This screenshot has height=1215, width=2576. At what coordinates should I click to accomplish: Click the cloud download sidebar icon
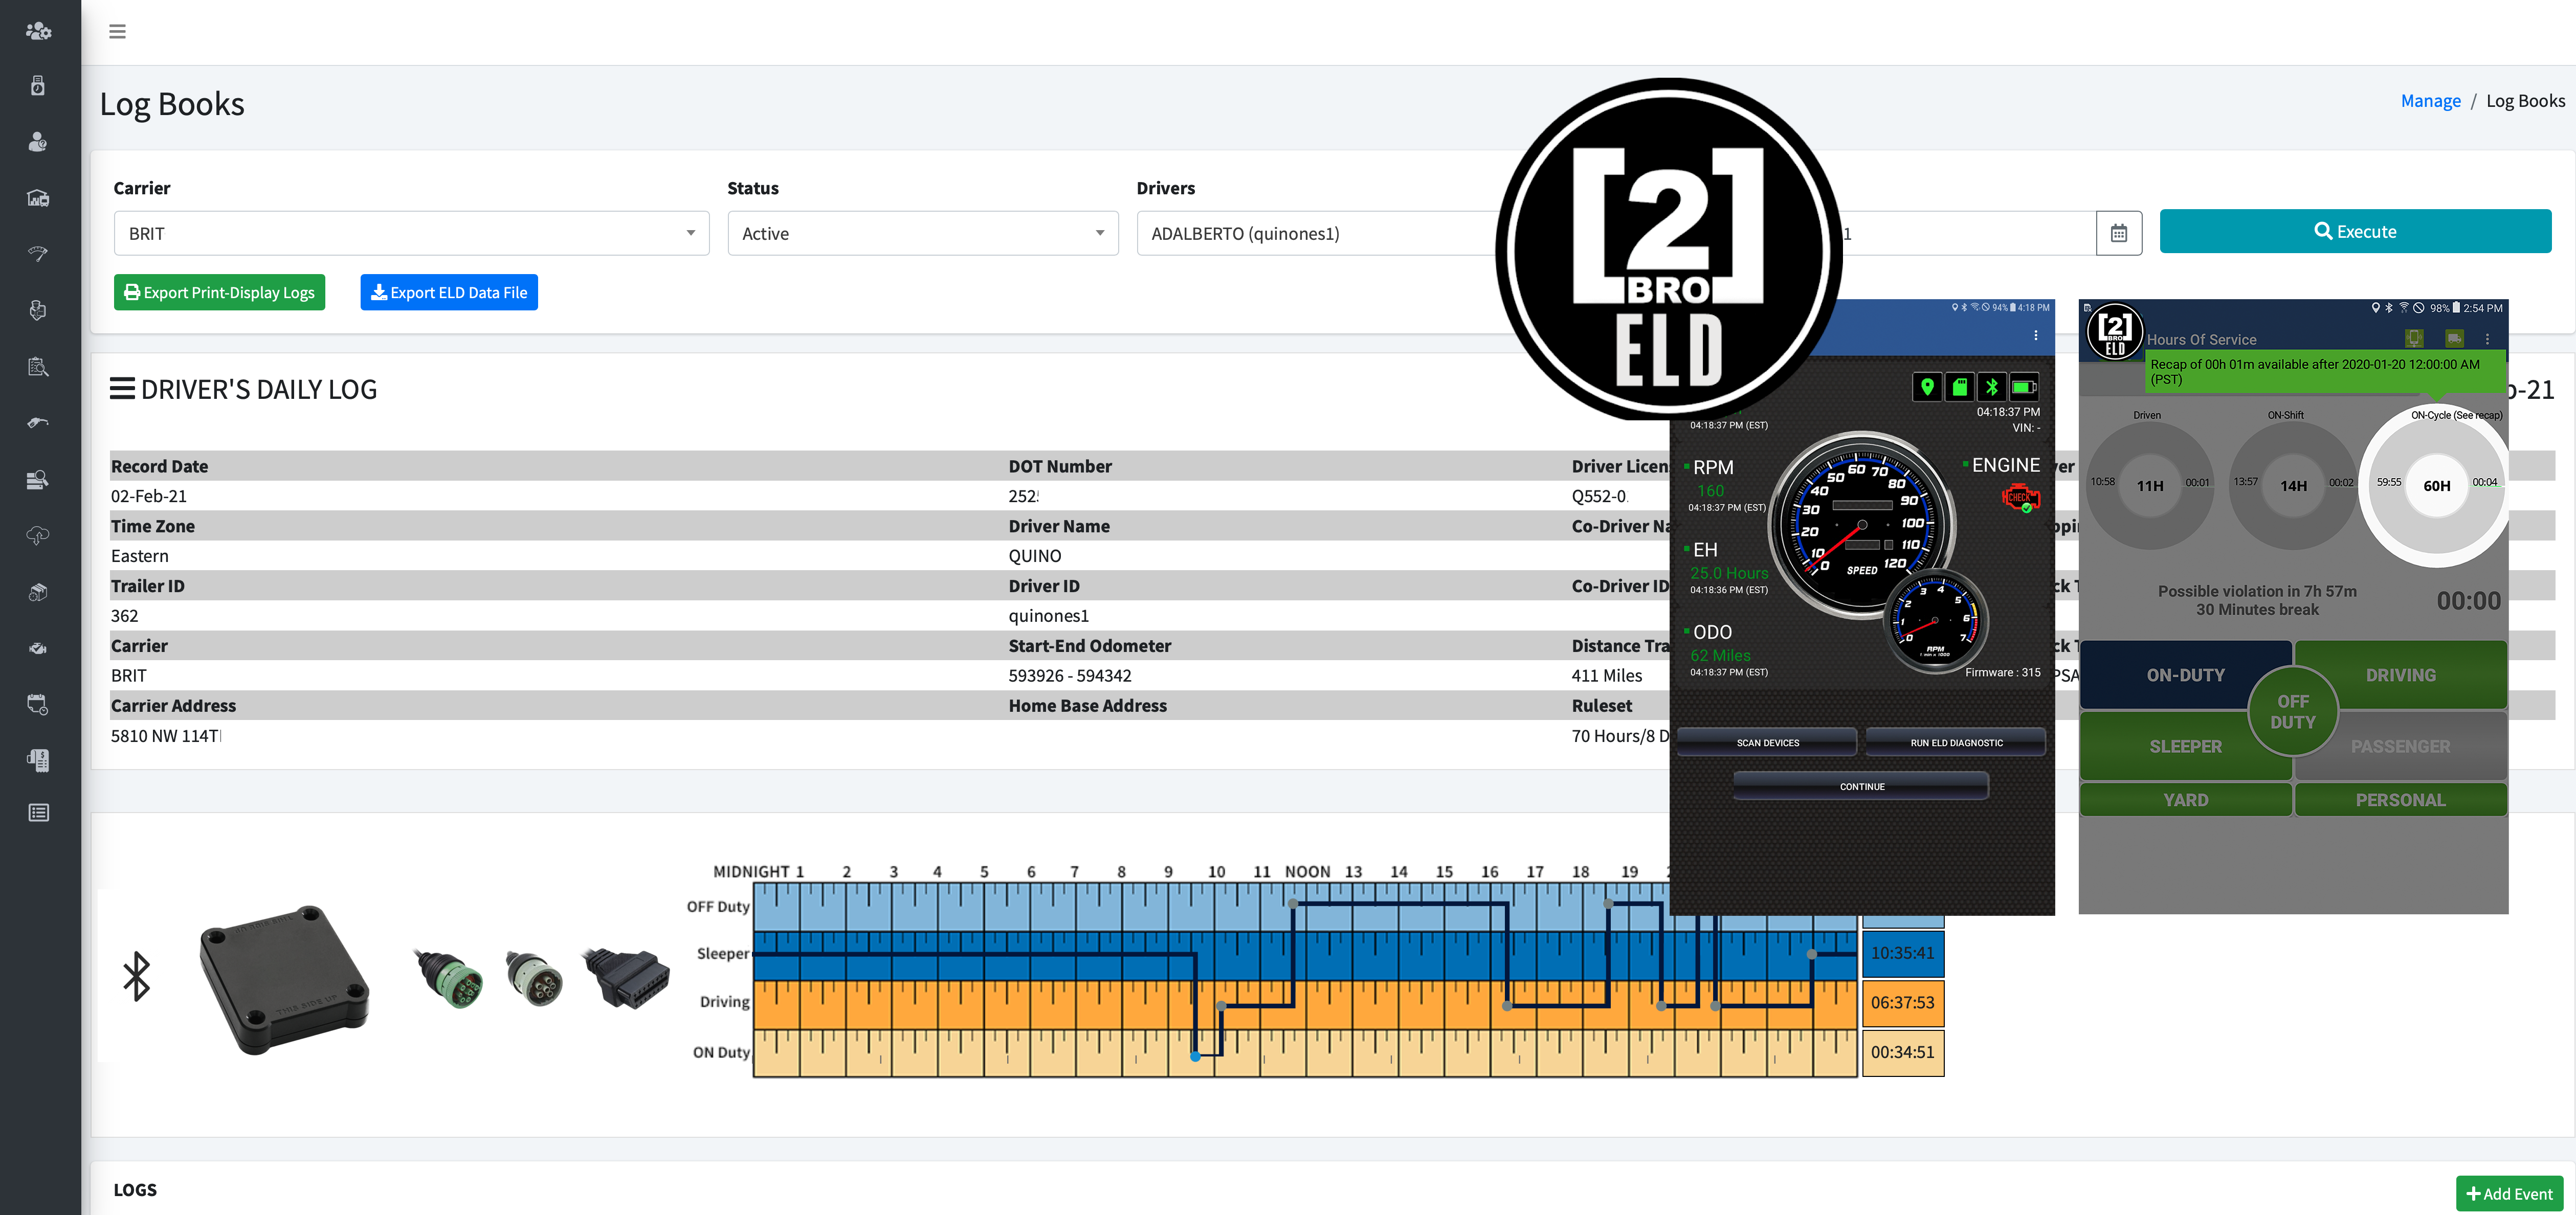coord(38,535)
